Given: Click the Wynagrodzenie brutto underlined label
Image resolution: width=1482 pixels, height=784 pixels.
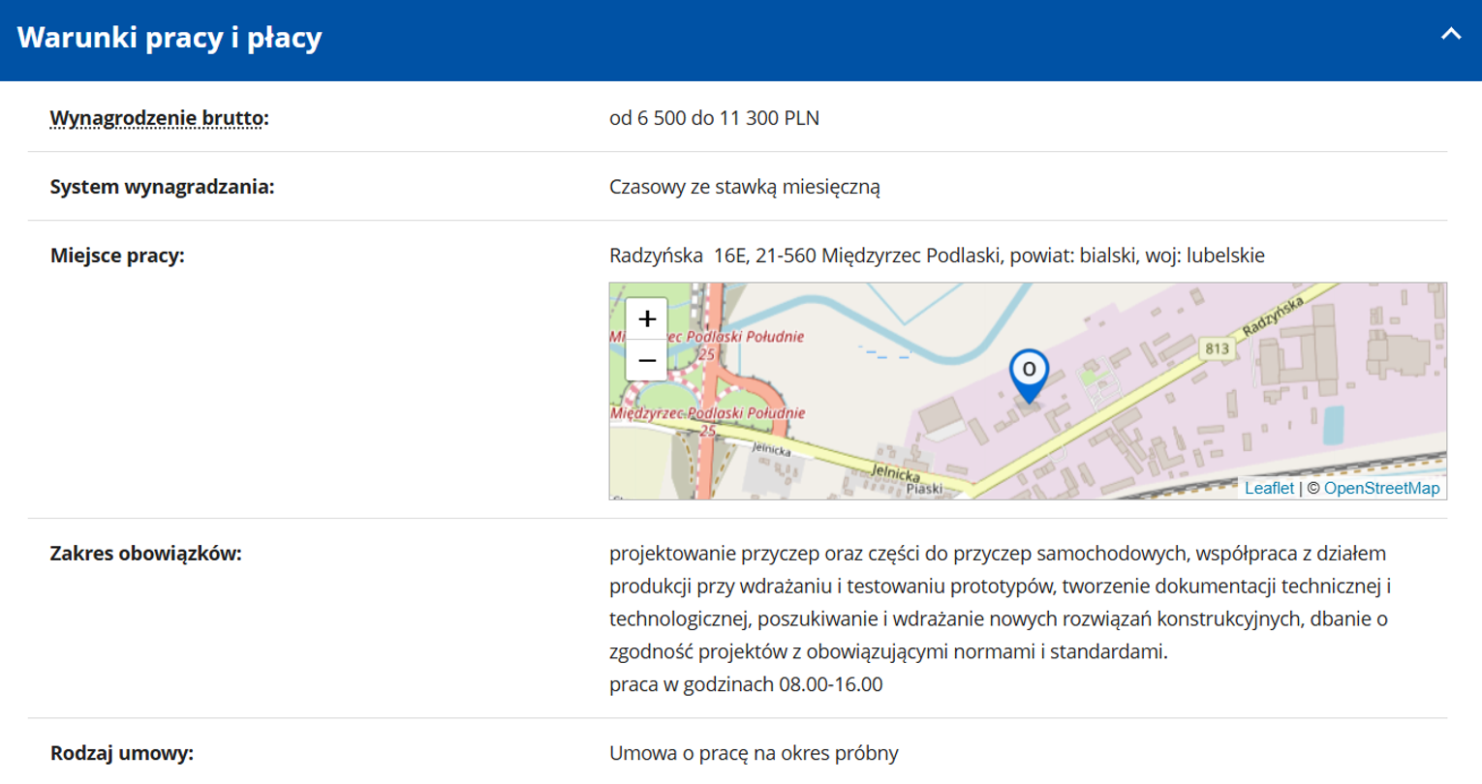Looking at the screenshot, I should pyautogui.click(x=157, y=118).
